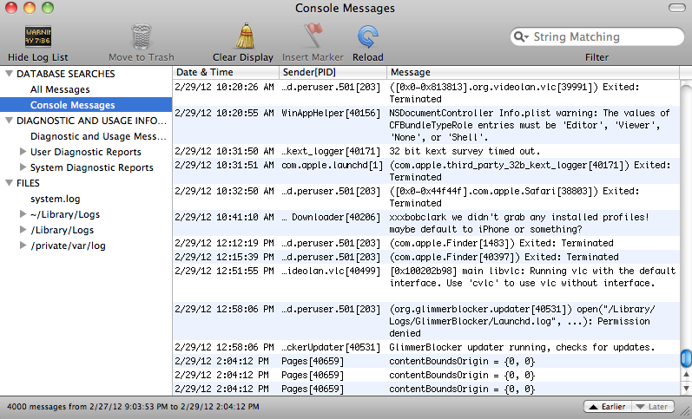This screenshot has width=692, height=419.
Task: Click the Insert Marker flag icon
Action: point(313,36)
